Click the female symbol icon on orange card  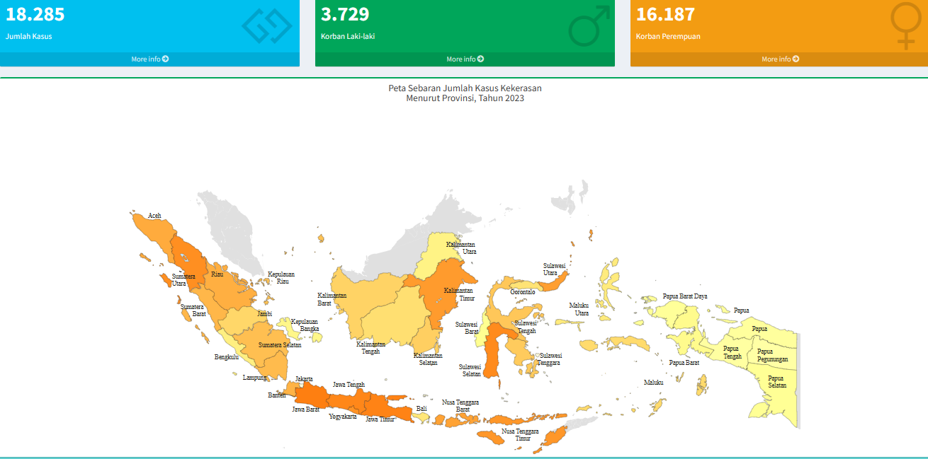coord(905,25)
